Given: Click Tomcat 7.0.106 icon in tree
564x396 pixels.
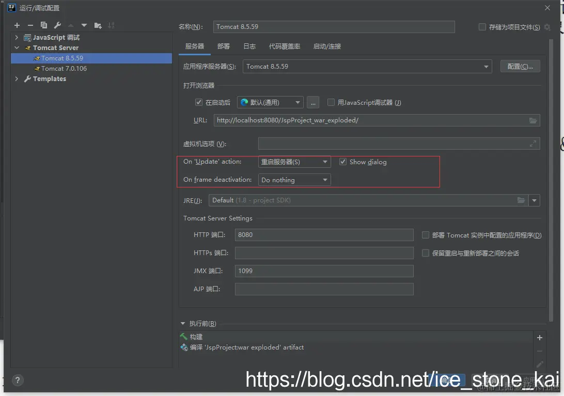Looking at the screenshot, I should coord(37,68).
